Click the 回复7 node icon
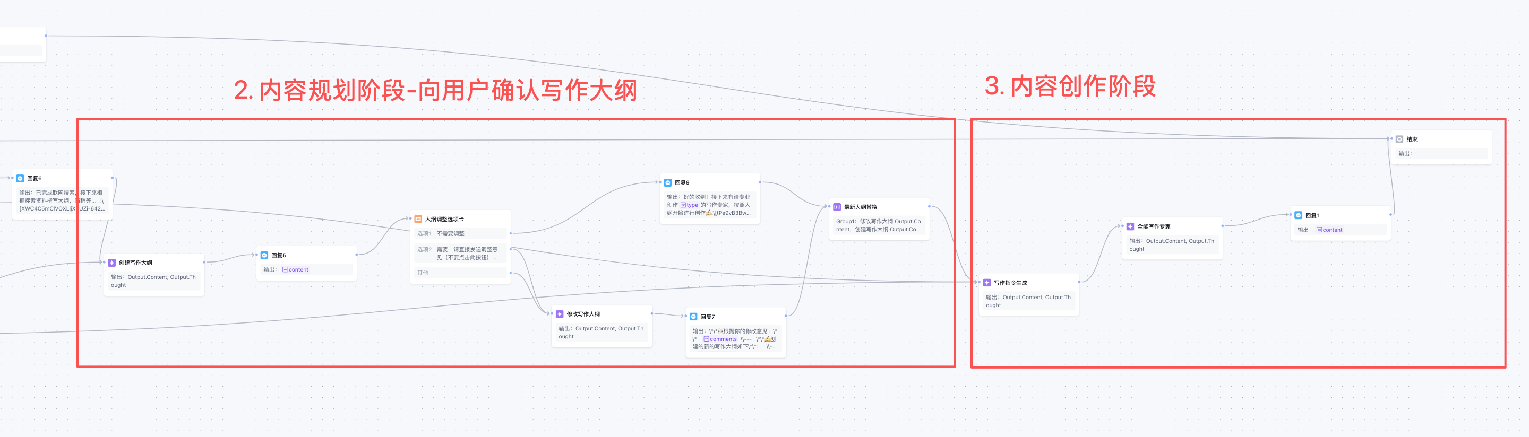Screen dimensions: 1529x437 (x=693, y=317)
